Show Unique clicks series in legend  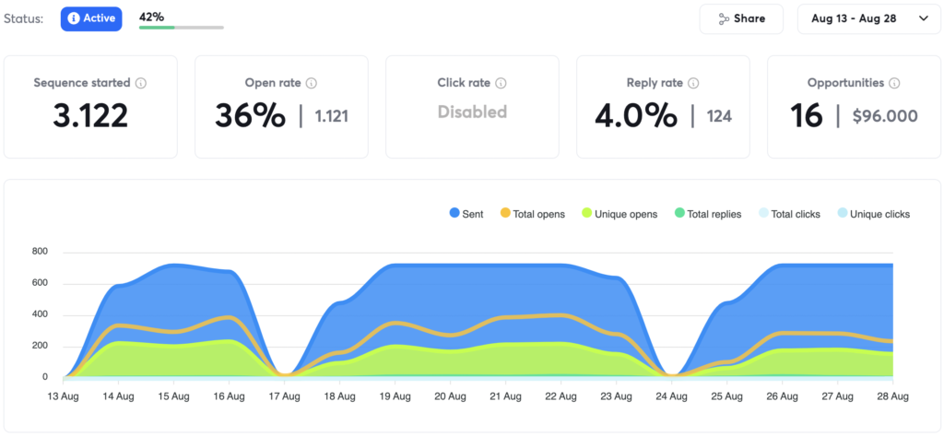click(x=871, y=214)
